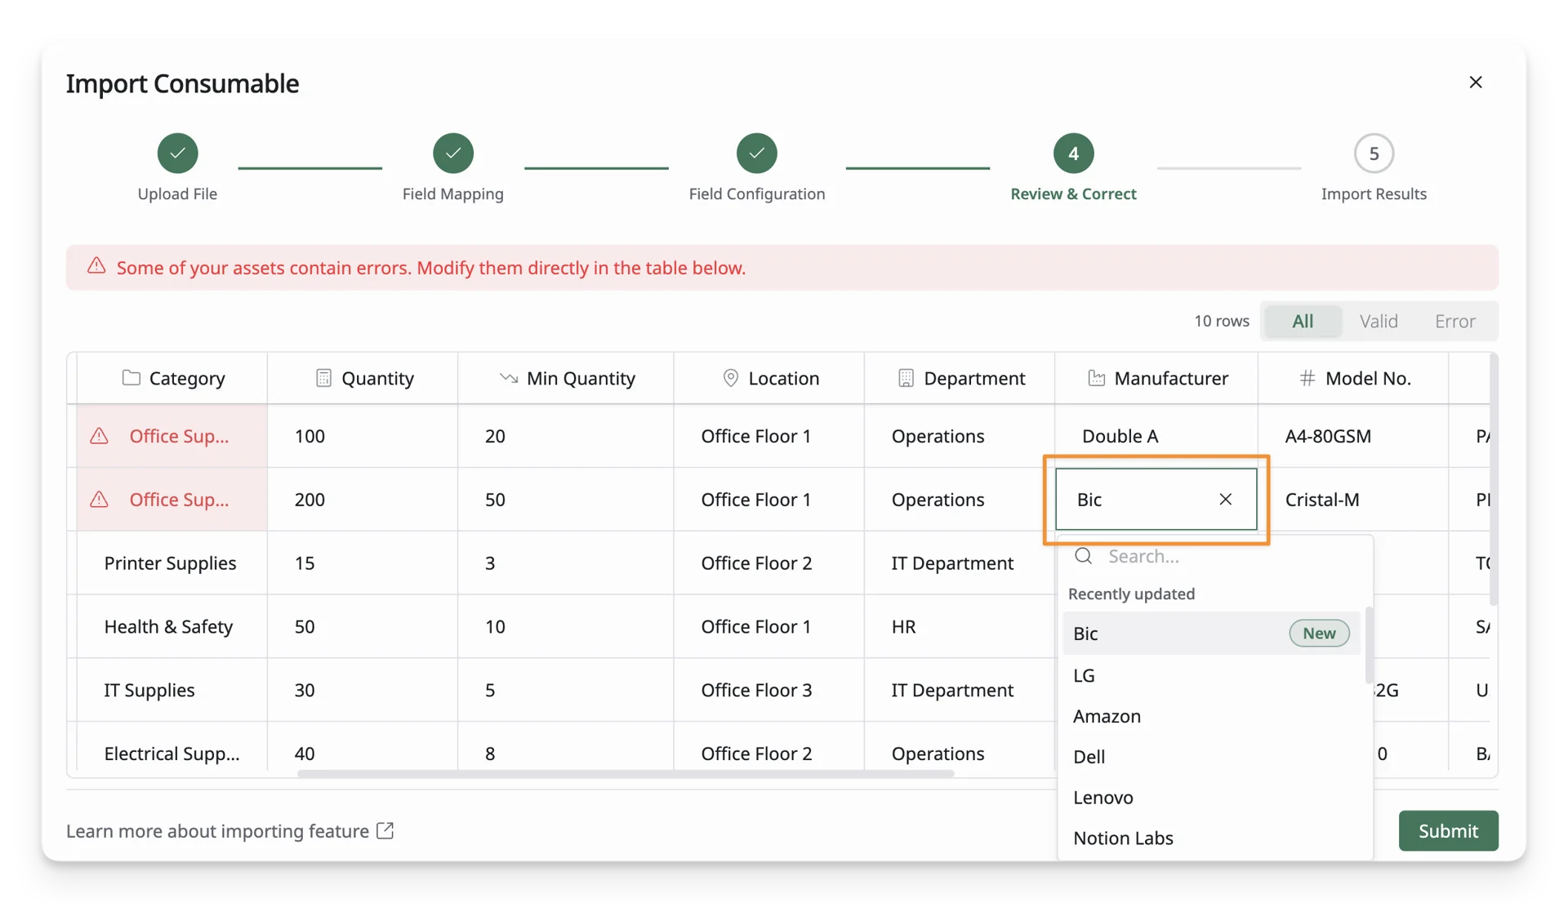Click the first row's error warning icon

[x=99, y=436]
